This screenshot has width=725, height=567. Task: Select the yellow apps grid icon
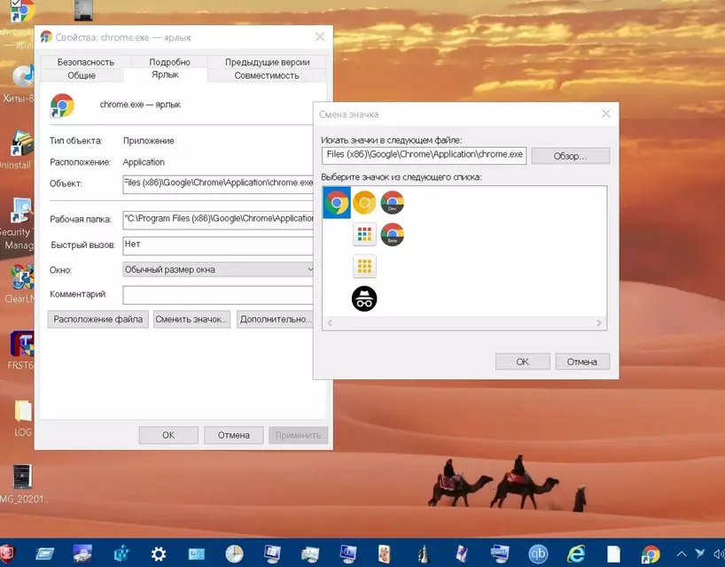coord(364,266)
